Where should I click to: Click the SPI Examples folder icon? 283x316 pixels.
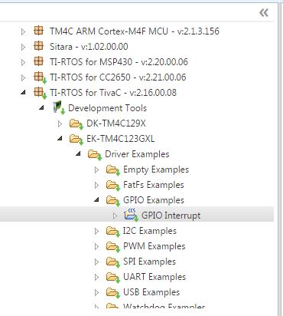[113, 262]
